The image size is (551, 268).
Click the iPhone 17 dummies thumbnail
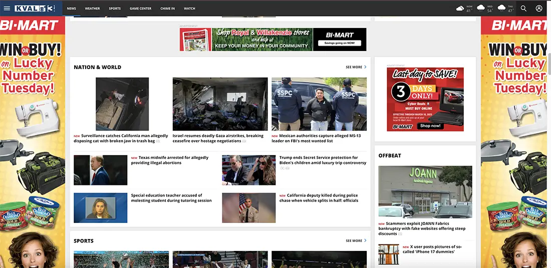coord(389,254)
